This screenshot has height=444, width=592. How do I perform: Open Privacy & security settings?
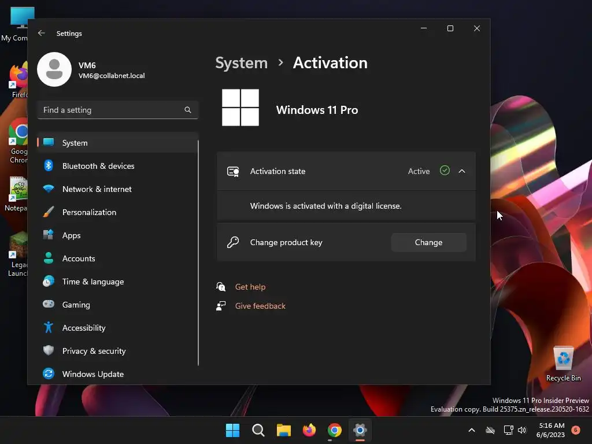coord(117,351)
